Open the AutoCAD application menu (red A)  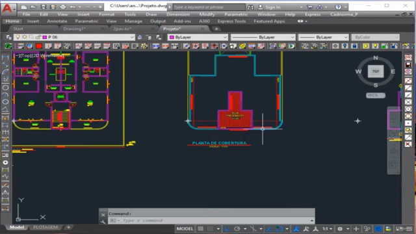7,8
